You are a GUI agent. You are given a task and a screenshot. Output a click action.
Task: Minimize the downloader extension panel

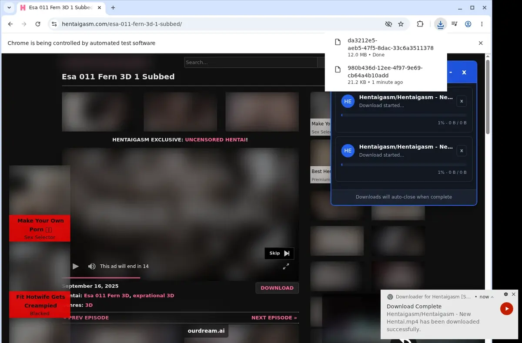[x=451, y=72]
